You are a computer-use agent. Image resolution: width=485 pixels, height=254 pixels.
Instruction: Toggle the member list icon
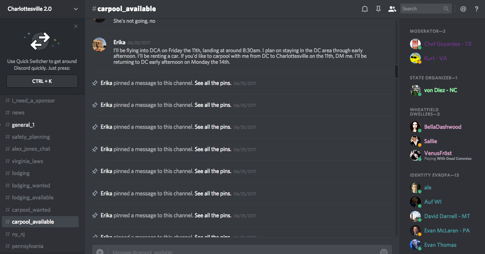tap(392, 9)
